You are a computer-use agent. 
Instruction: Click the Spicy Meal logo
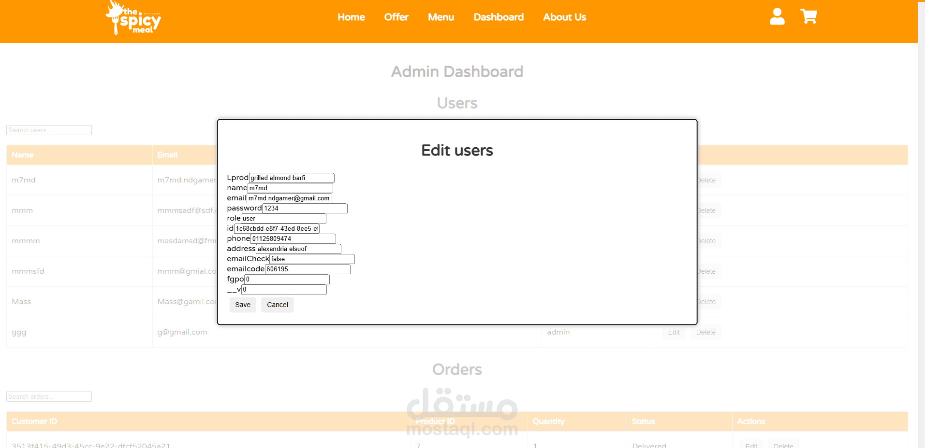tap(133, 18)
